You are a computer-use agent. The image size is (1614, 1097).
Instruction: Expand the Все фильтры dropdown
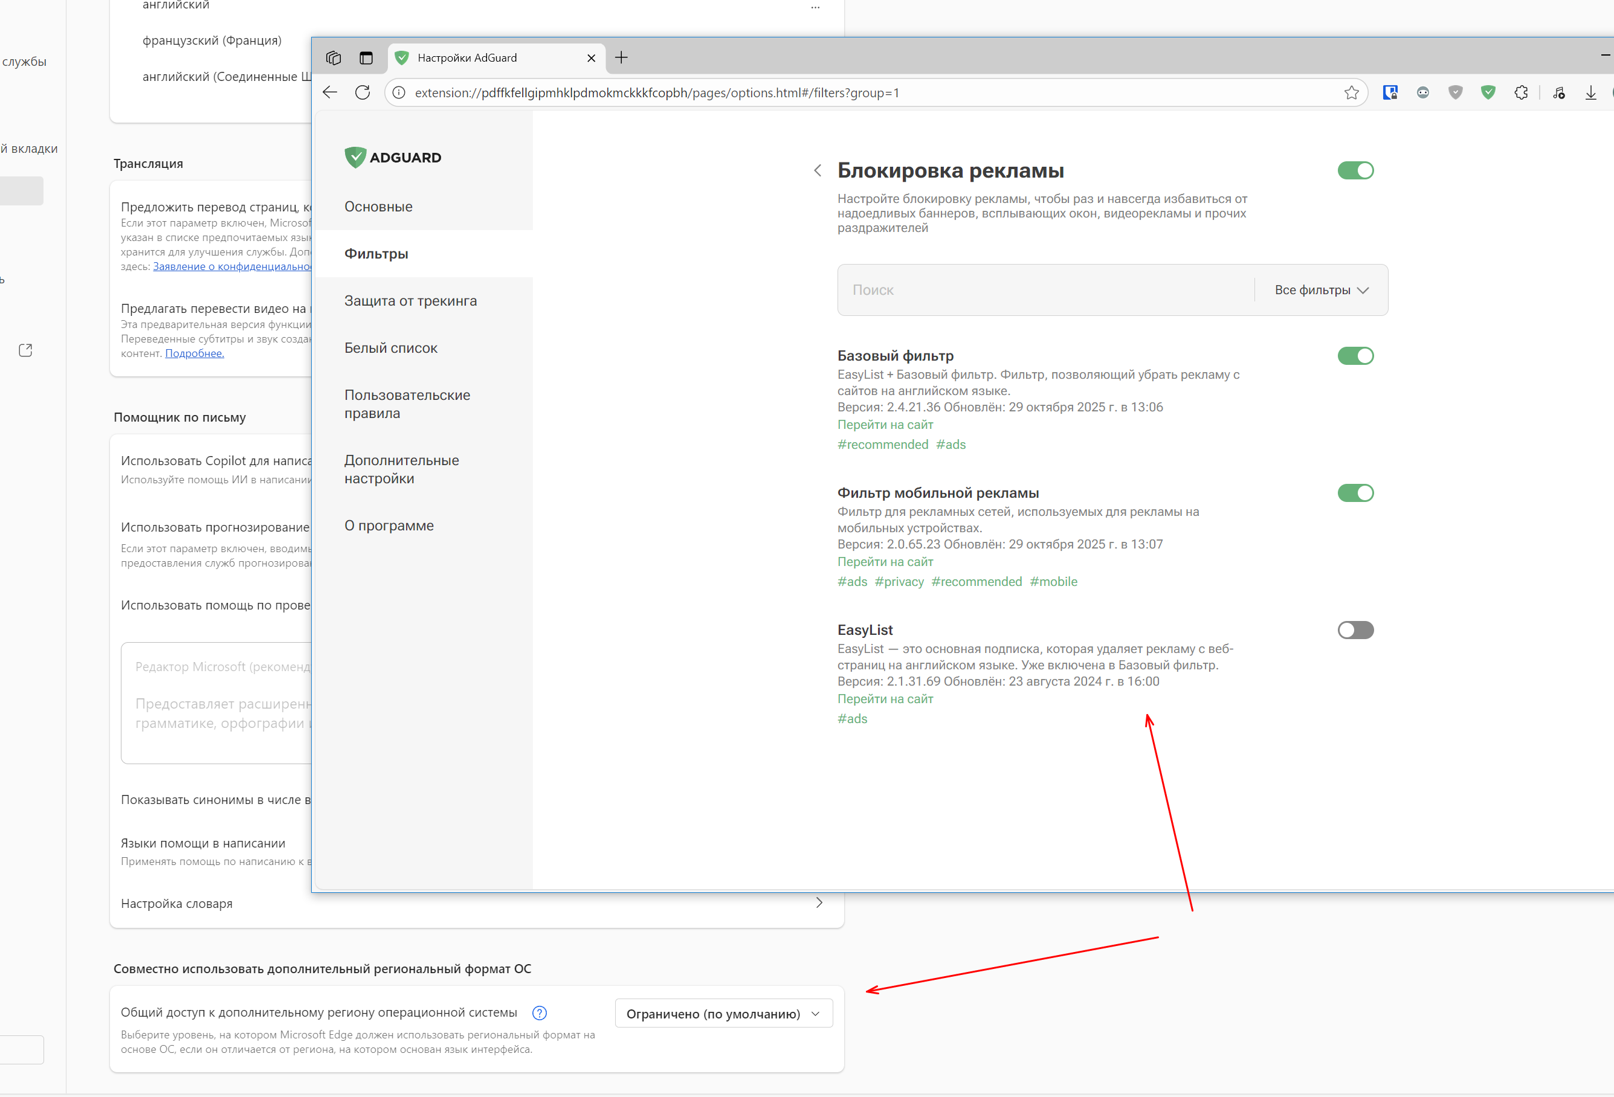click(1321, 290)
